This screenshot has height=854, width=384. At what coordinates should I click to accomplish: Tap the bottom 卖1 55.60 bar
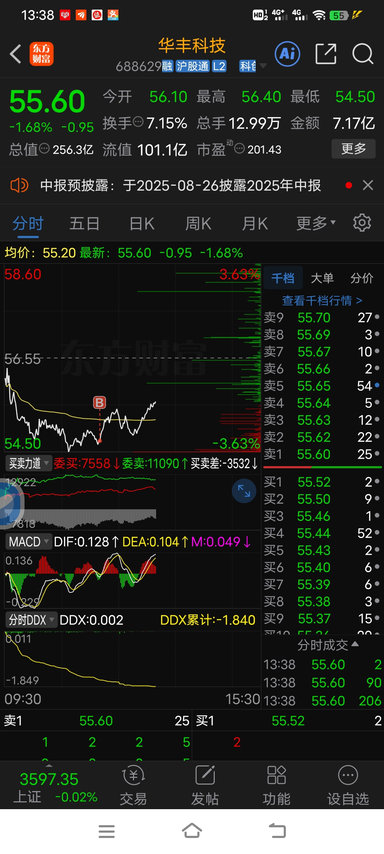[x=96, y=721]
